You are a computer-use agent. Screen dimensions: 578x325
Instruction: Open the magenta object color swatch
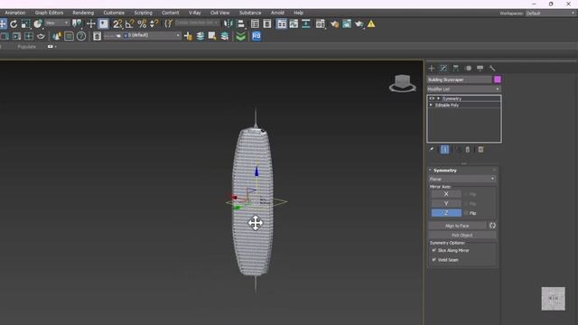(x=498, y=79)
